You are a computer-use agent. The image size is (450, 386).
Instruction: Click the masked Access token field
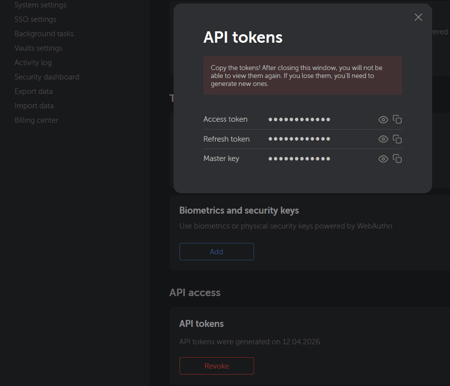[x=299, y=119]
